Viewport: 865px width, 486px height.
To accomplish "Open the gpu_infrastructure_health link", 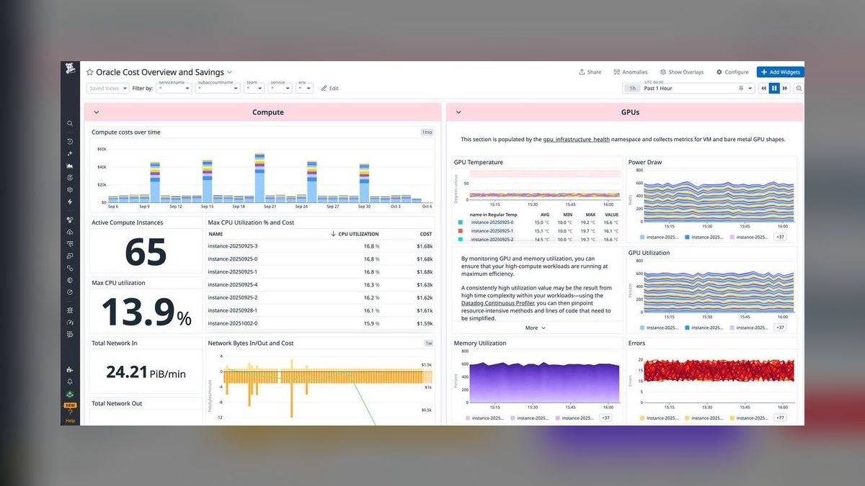I will [x=576, y=139].
